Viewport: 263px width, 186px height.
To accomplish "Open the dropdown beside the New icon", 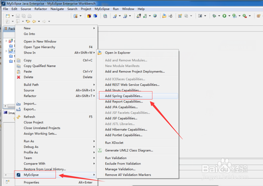I will coord(12,16).
